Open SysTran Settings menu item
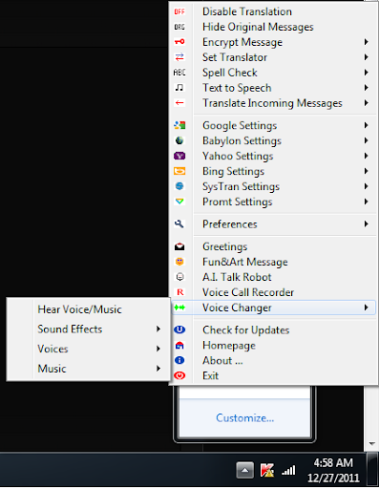379x489 pixels. coord(273,186)
